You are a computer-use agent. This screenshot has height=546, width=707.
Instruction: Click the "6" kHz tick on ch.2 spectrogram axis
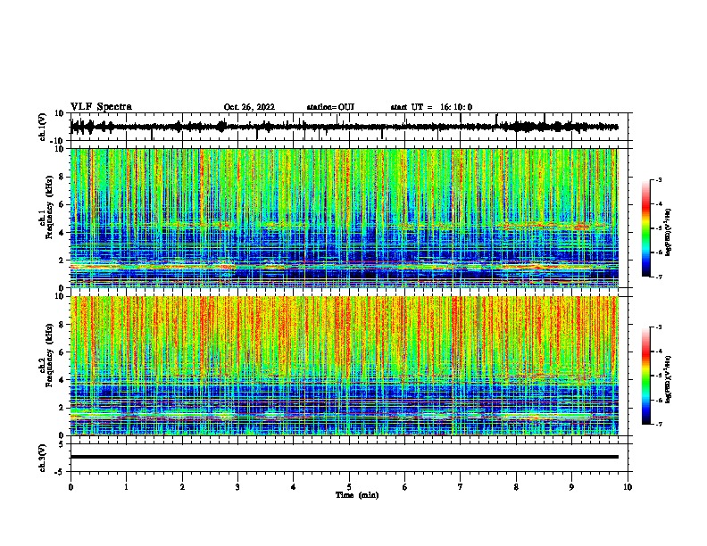coord(62,352)
